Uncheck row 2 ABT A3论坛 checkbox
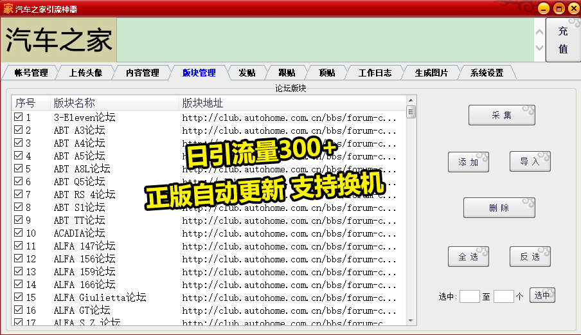Viewport: 581px width, 335px height. point(18,130)
